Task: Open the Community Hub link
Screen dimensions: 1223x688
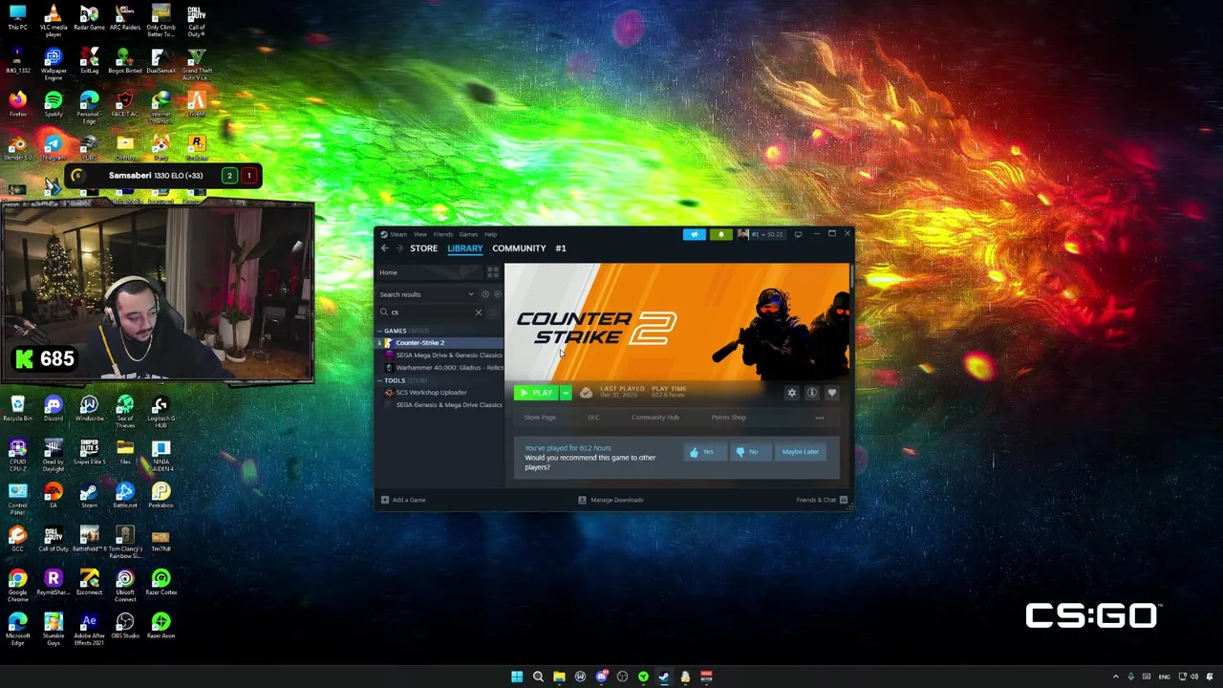Action: [x=655, y=418]
